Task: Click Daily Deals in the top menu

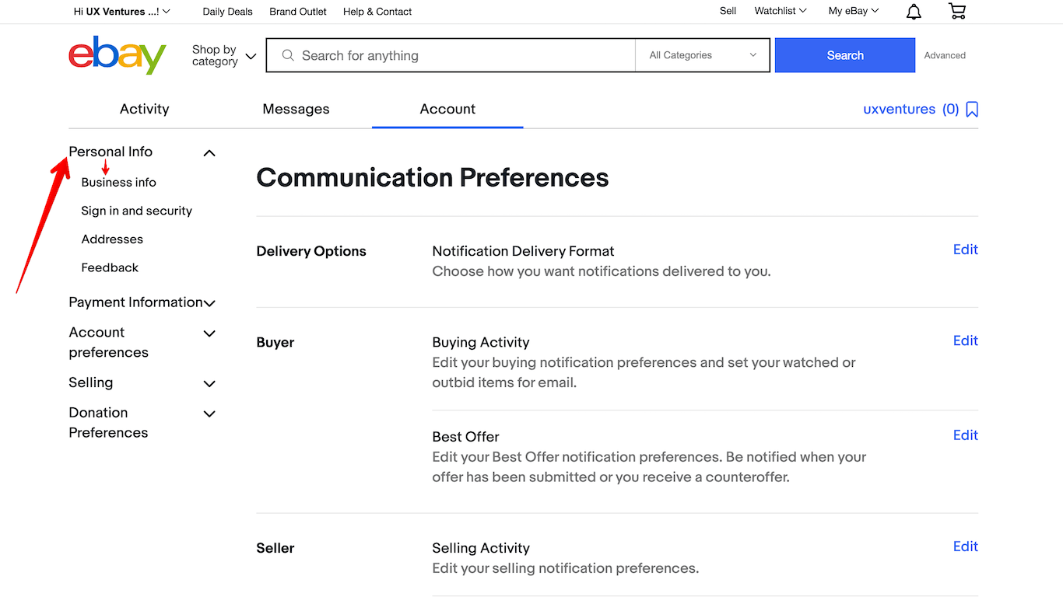Action: pos(227,11)
